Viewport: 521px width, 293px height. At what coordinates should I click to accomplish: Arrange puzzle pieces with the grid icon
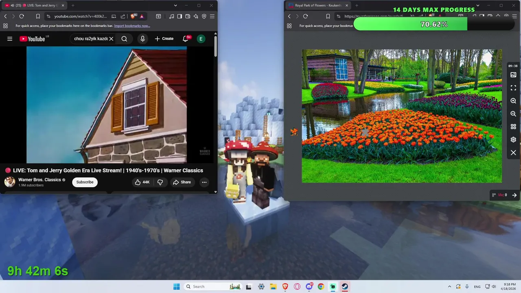coord(513,127)
